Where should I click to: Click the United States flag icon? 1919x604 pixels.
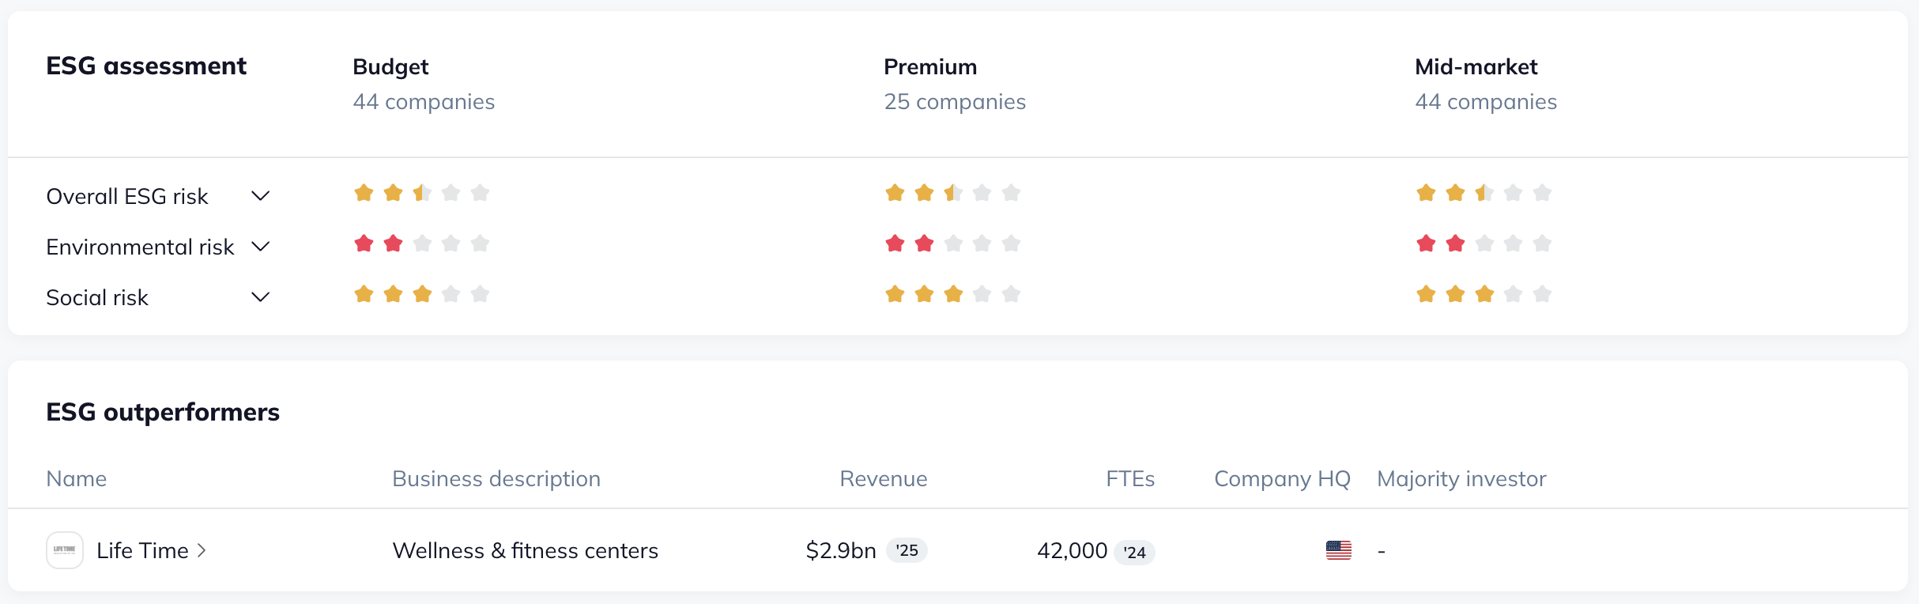(1338, 550)
